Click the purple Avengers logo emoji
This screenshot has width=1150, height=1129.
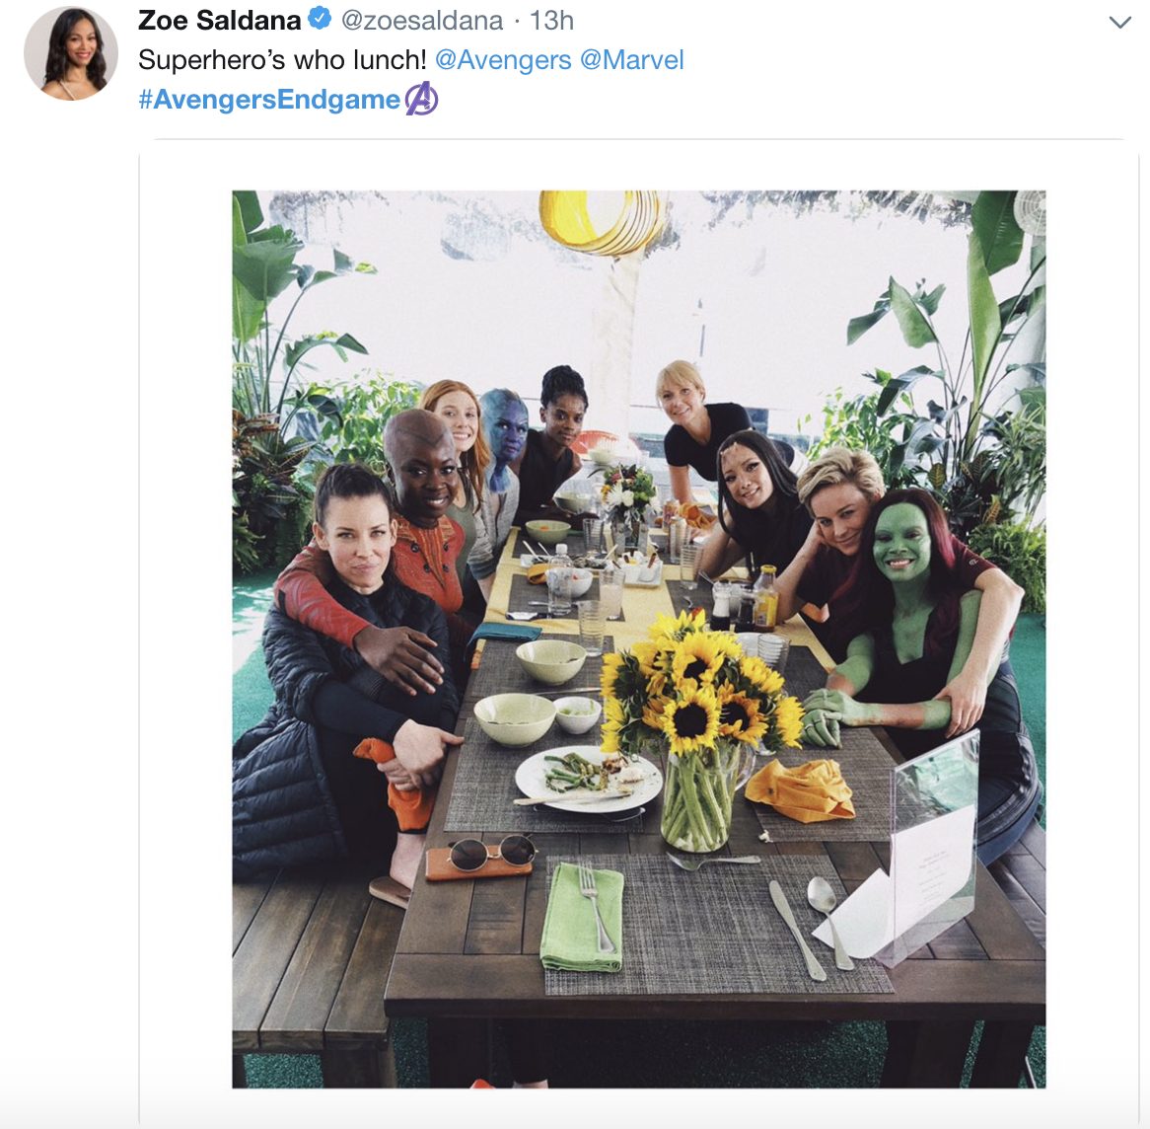422,99
